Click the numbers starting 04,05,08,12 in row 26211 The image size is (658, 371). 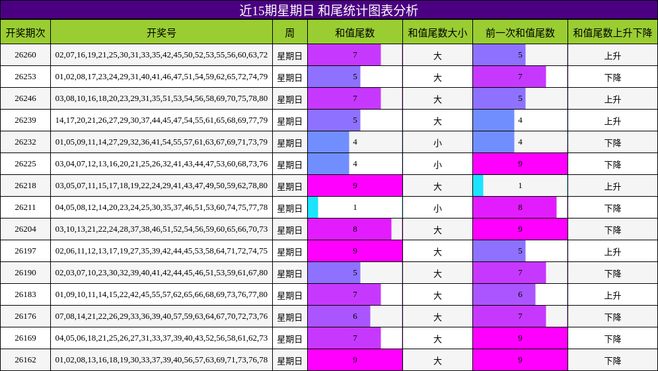(x=162, y=207)
